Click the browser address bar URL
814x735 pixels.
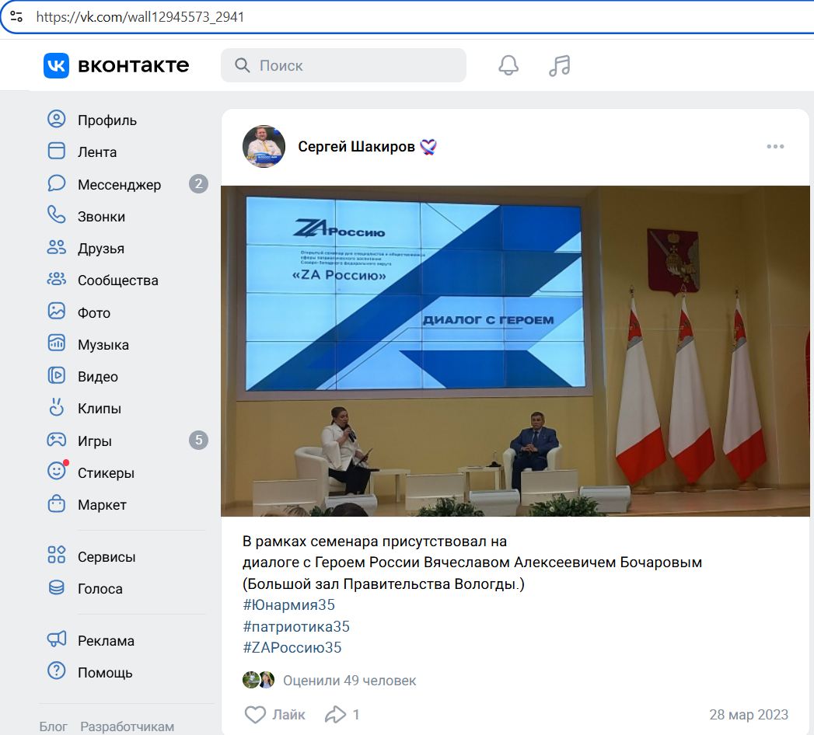click(140, 17)
